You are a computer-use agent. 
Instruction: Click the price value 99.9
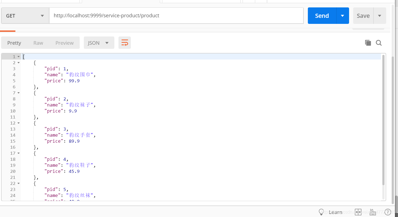tap(74, 81)
